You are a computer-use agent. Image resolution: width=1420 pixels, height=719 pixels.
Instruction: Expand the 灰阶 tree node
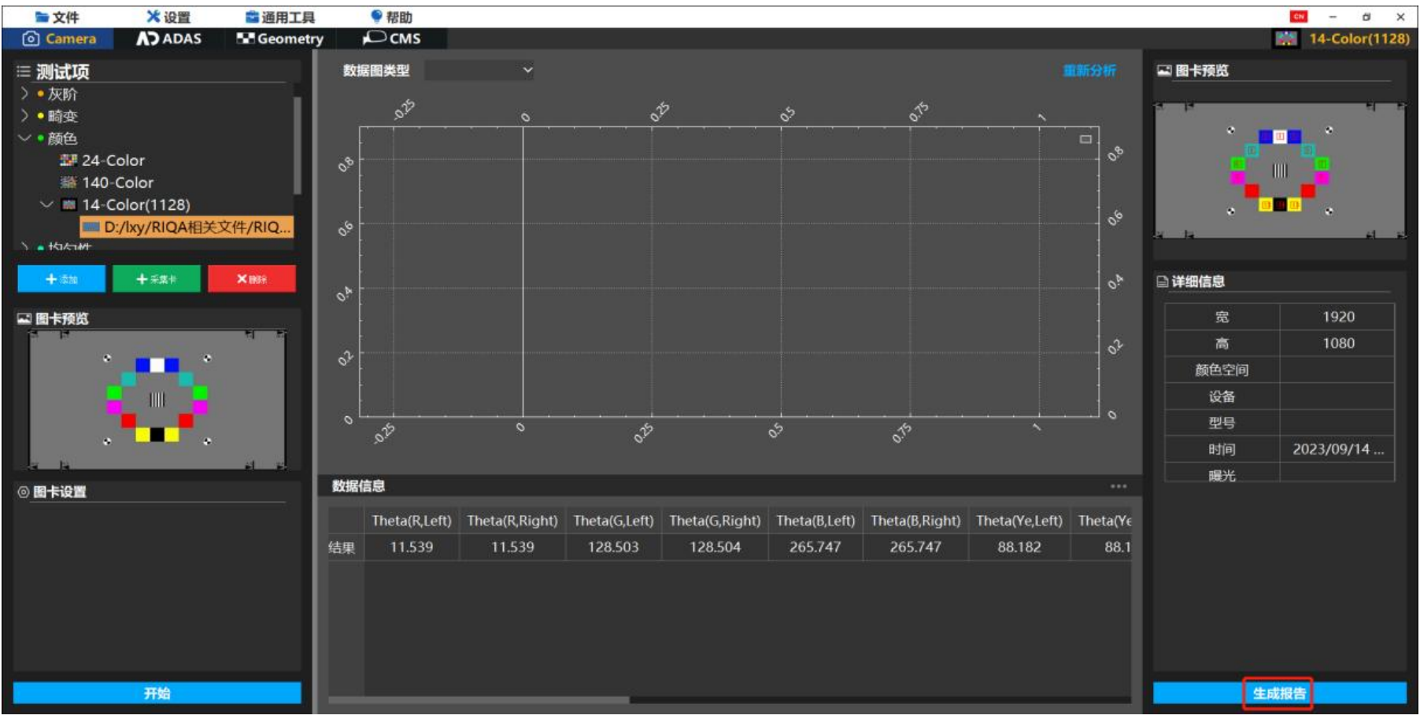[x=24, y=94]
